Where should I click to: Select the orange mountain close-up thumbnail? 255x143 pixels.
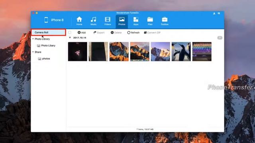[119, 52]
